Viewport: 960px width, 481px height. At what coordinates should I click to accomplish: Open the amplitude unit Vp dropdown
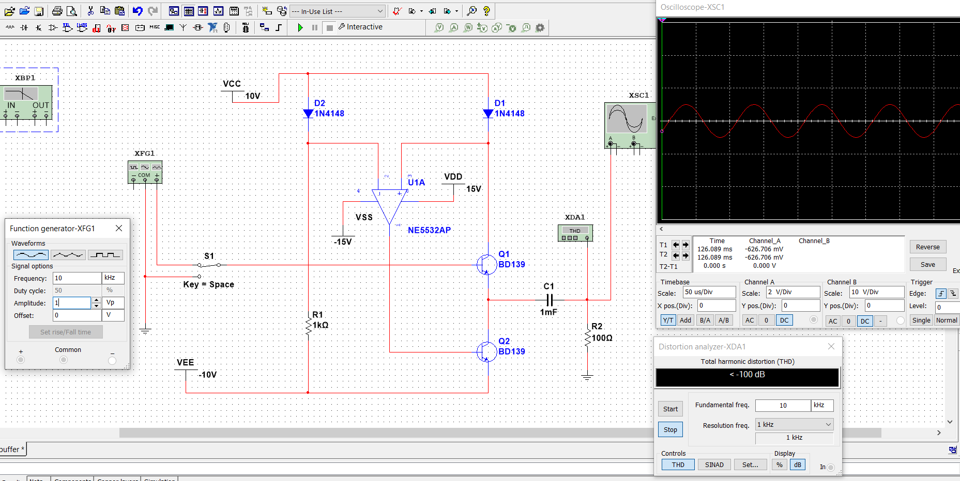click(x=113, y=302)
